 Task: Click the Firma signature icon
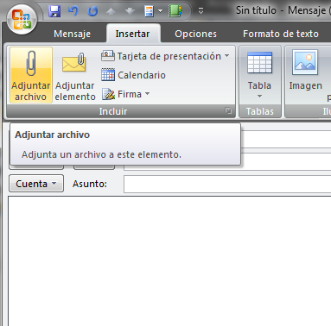(x=108, y=94)
